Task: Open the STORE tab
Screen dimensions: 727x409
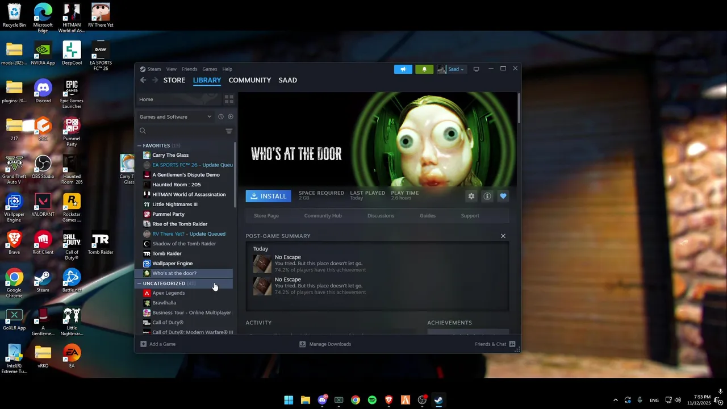Action: (174, 80)
